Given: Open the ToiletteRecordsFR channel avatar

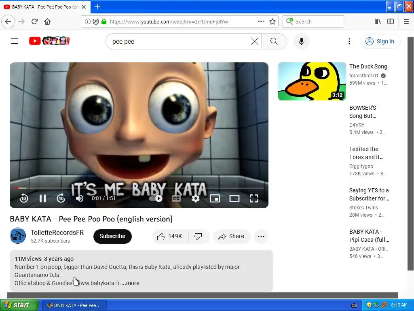Looking at the screenshot, I should tap(18, 236).
